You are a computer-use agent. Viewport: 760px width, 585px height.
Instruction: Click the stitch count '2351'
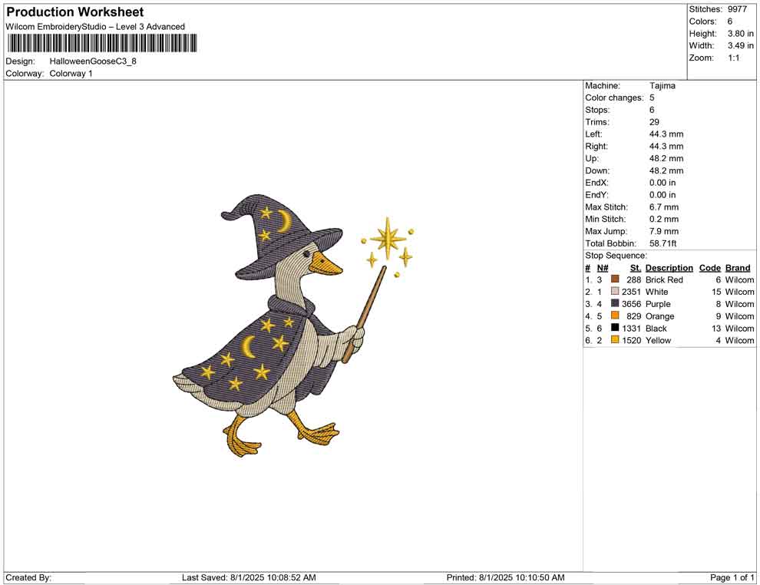pos(632,292)
